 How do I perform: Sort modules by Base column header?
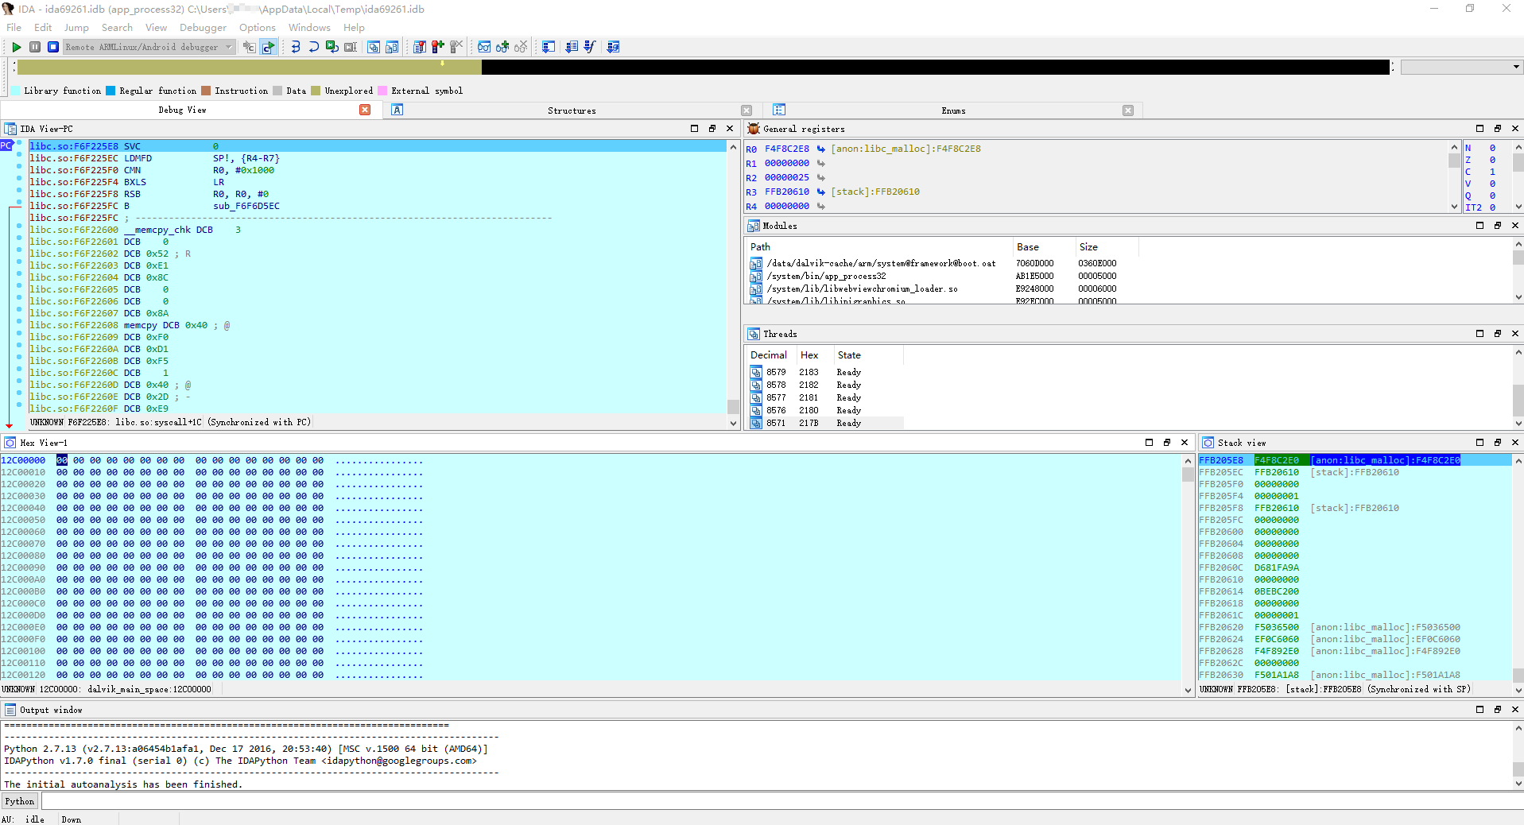pos(1044,247)
